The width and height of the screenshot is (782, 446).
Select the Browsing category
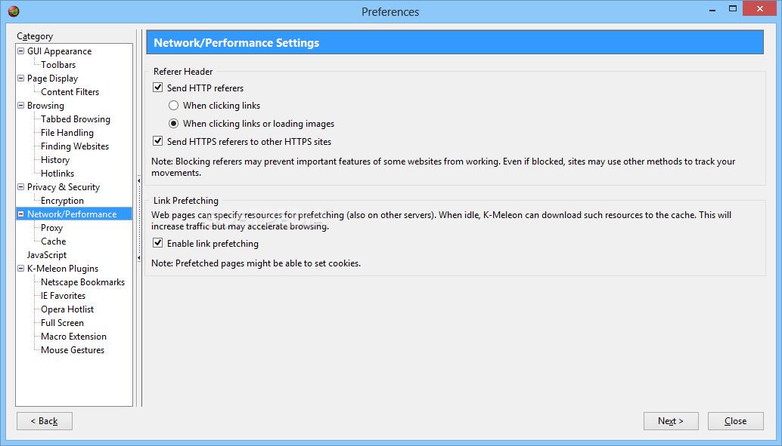click(45, 106)
